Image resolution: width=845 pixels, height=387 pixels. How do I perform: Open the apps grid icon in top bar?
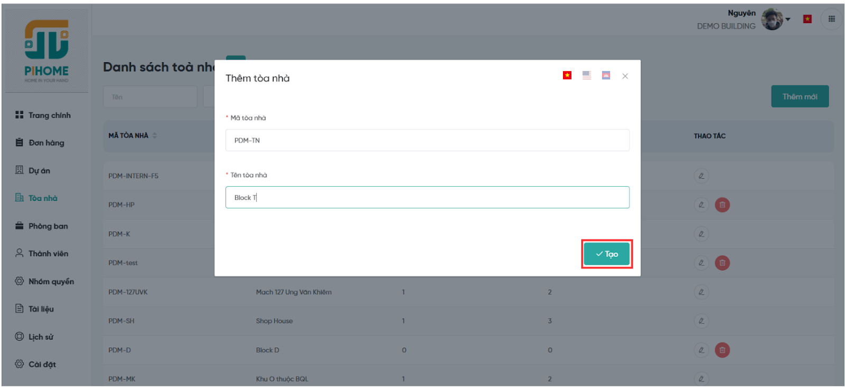pos(831,19)
